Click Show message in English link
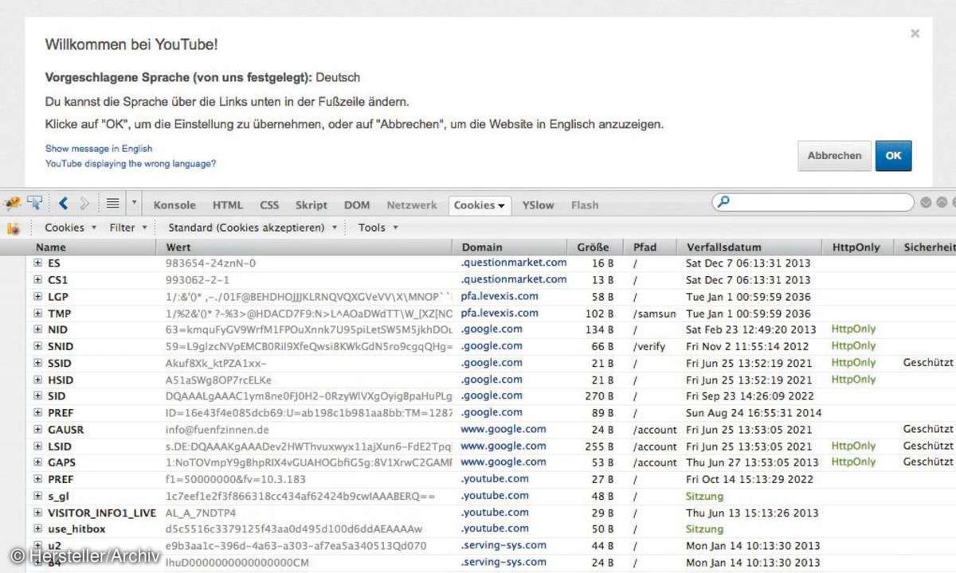The height and width of the screenshot is (573, 956). tap(99, 149)
